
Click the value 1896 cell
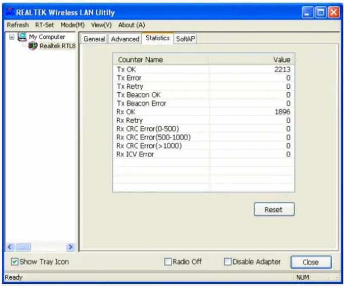[283, 112]
